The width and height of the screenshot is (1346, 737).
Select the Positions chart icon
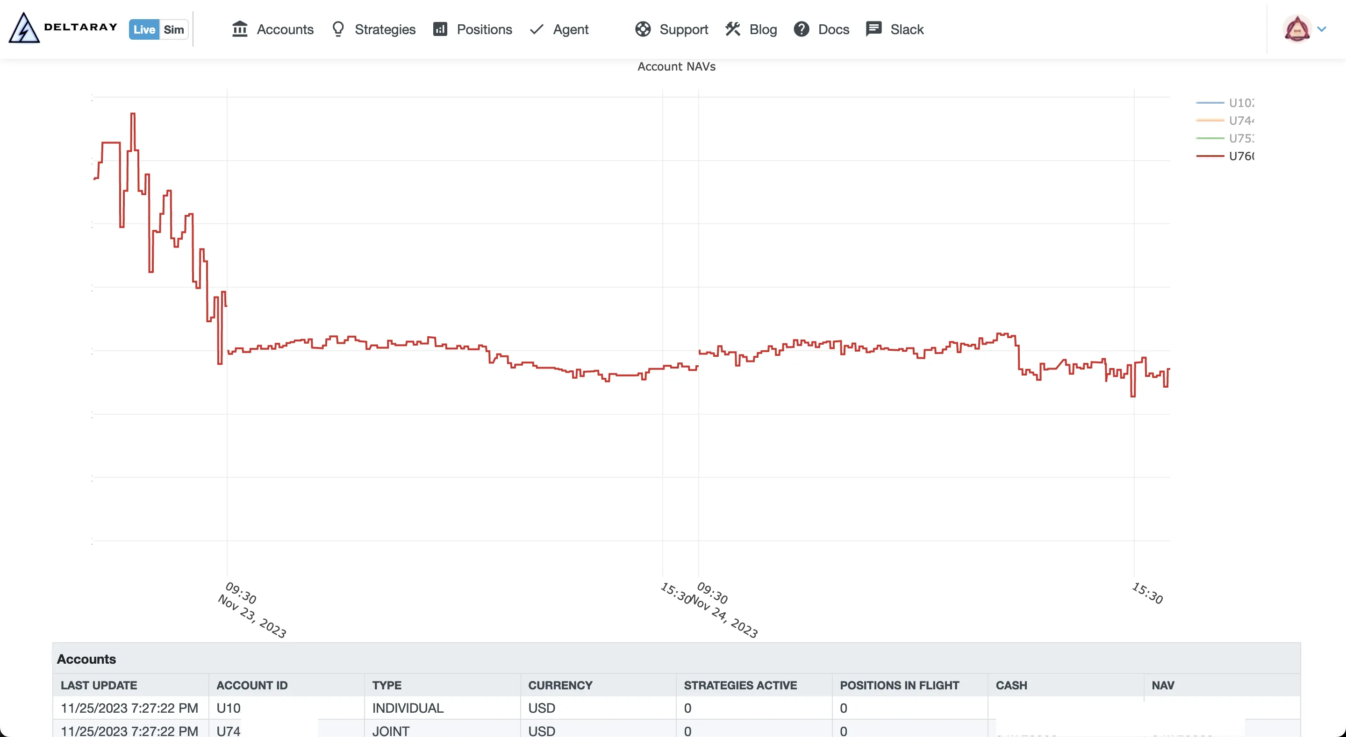coord(440,29)
